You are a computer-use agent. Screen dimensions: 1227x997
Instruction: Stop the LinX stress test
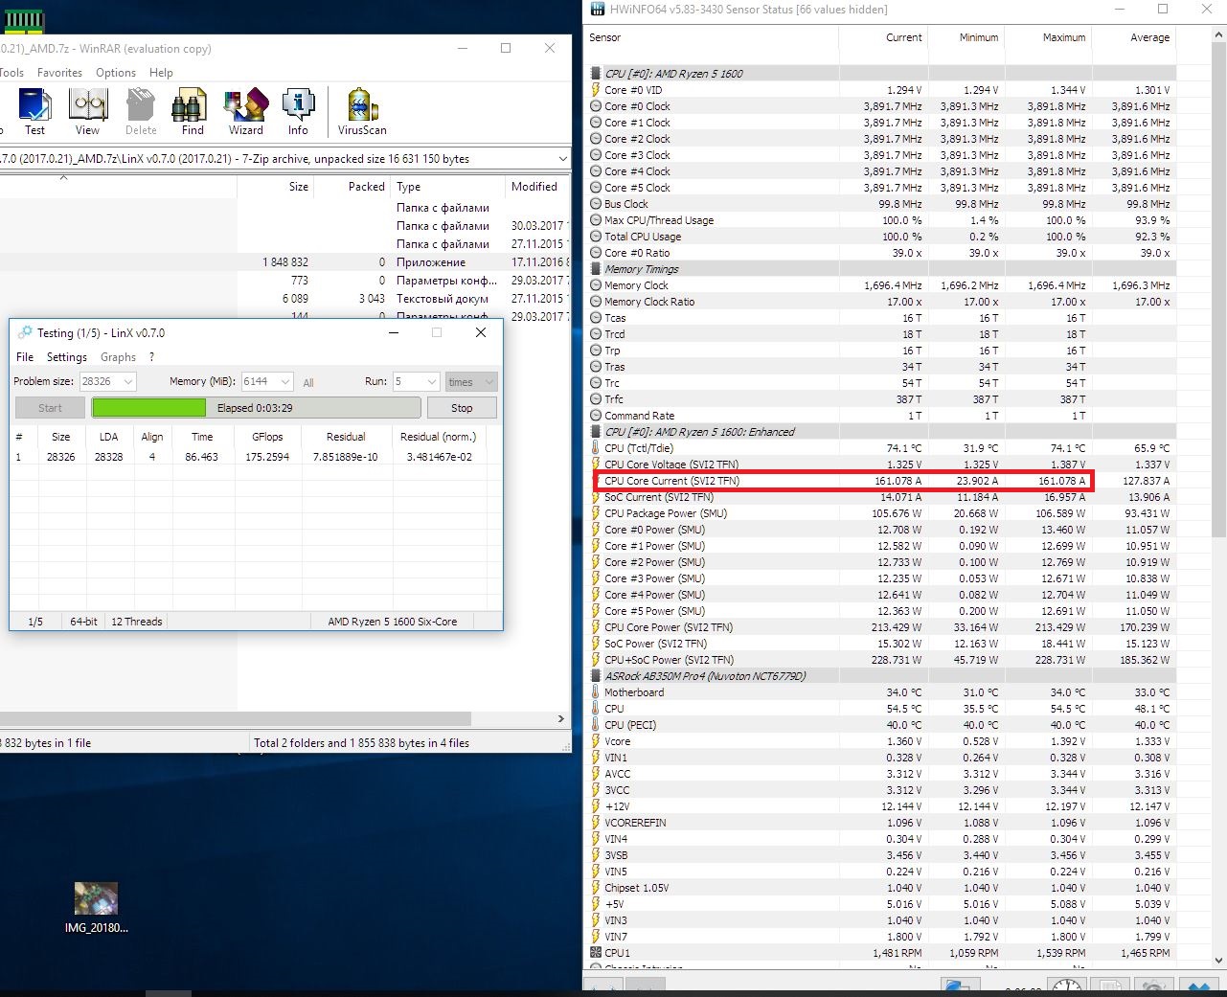coord(462,408)
